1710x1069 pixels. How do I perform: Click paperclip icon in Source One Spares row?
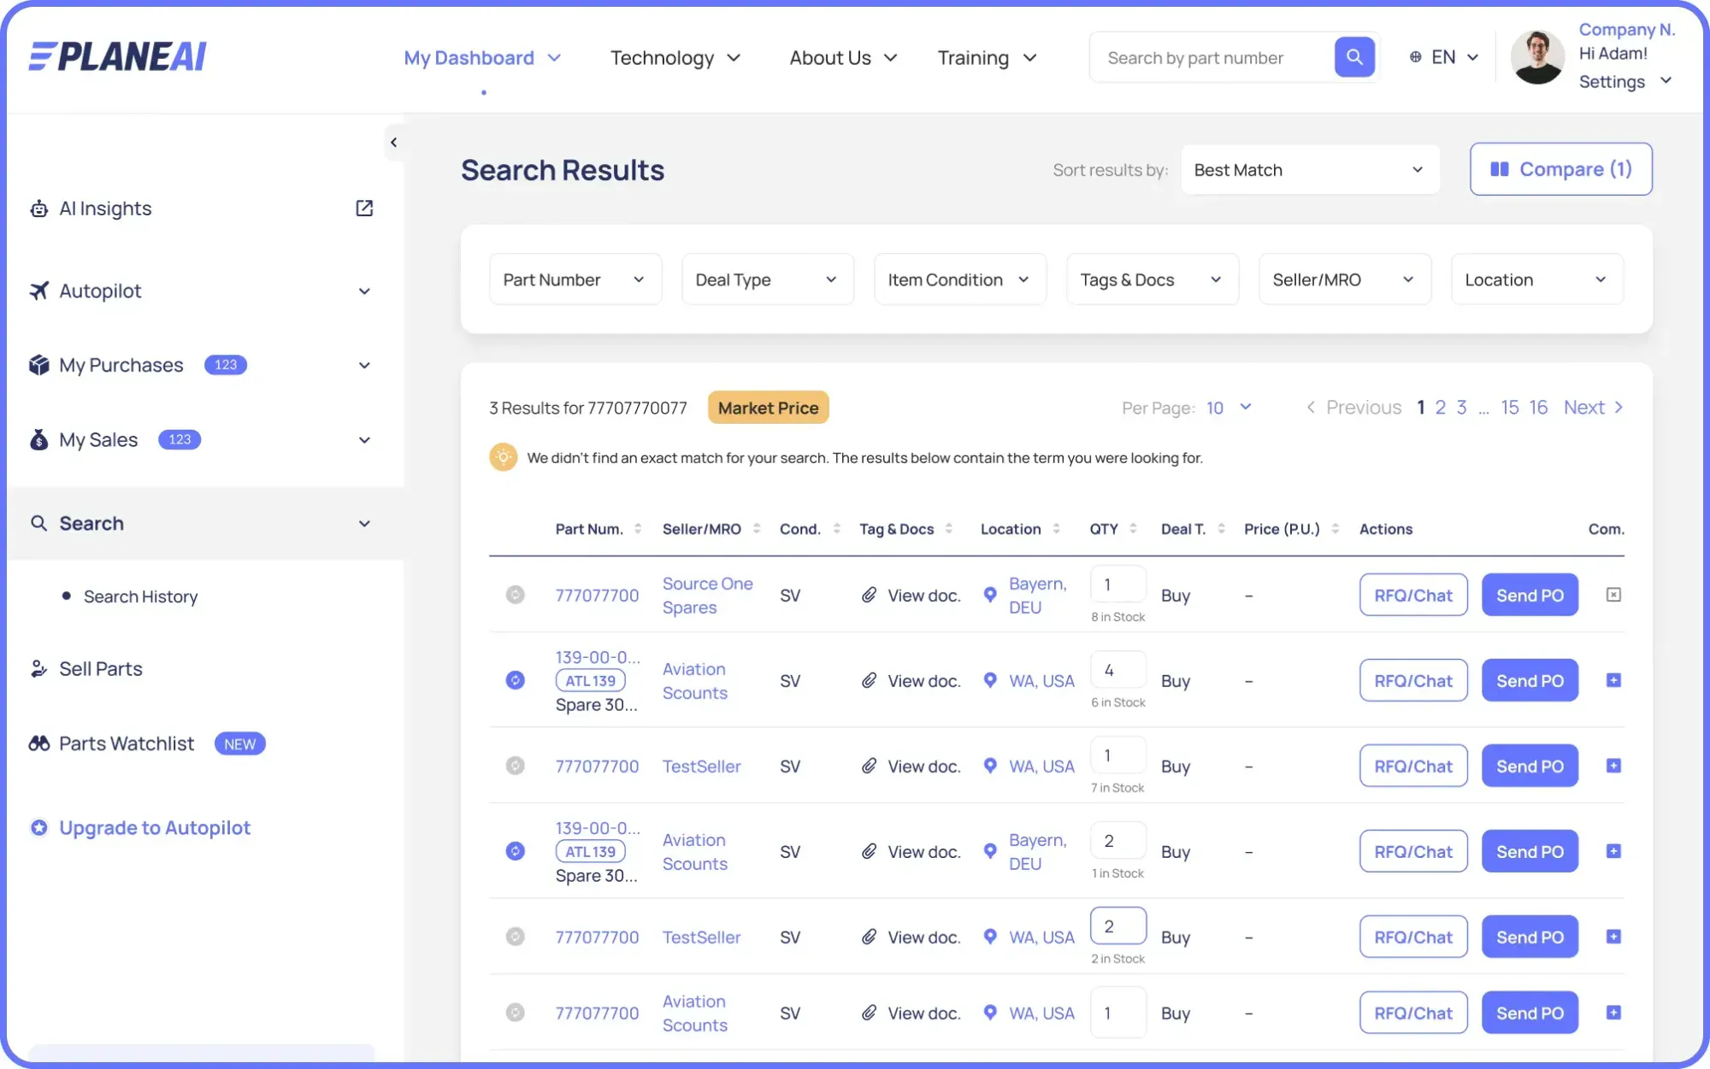(869, 595)
